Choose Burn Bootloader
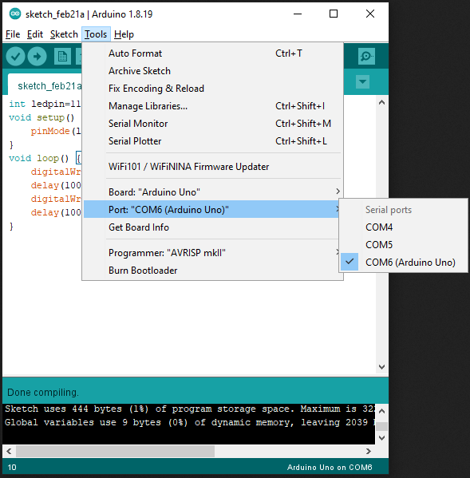Viewport: 470px width, 478px height. coord(212,270)
